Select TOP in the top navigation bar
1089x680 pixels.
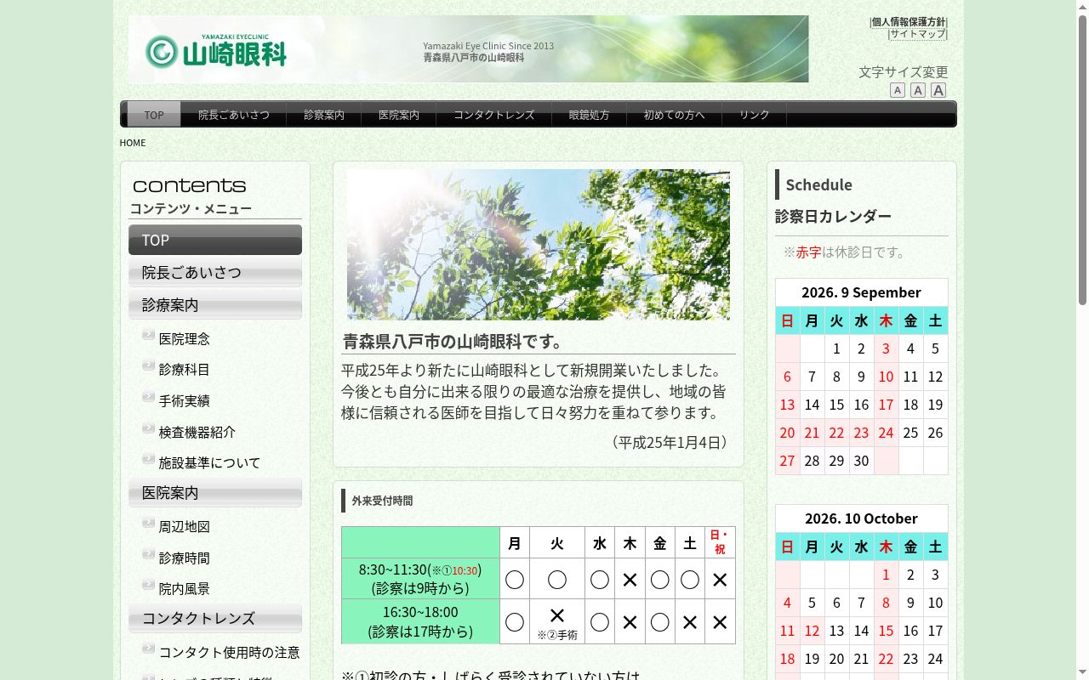tap(154, 115)
